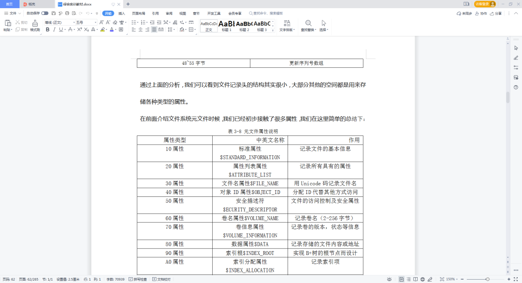Click the increase indent icon

159,22
